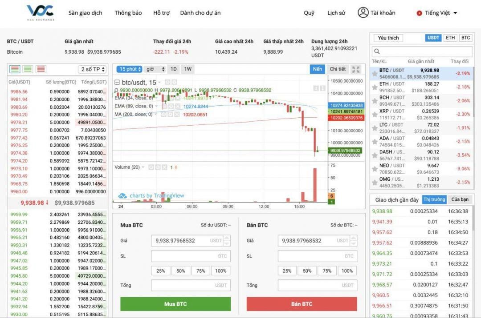Click the green Mua BTC button
The height and width of the screenshot is (318, 481).
pos(175,304)
